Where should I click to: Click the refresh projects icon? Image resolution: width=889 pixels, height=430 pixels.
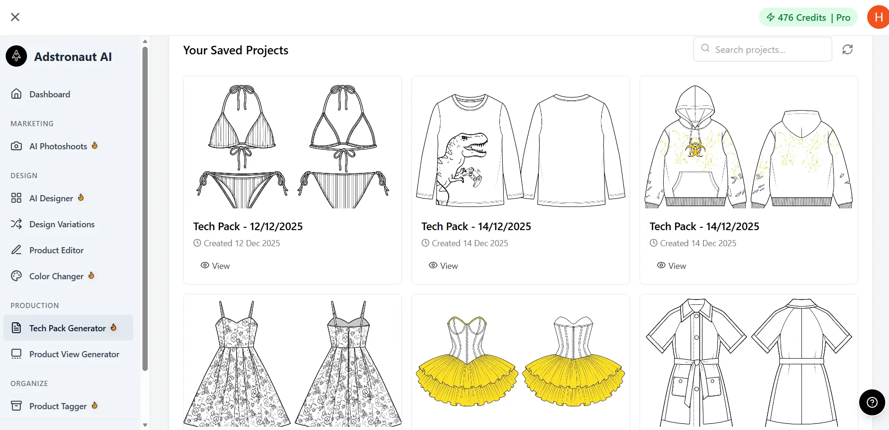pyautogui.click(x=847, y=50)
